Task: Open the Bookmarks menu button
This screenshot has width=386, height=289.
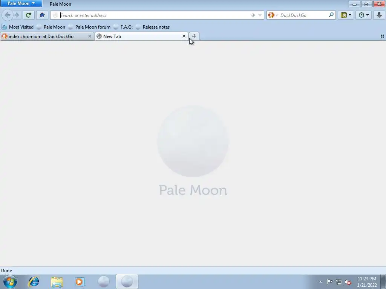Action: coord(344,15)
